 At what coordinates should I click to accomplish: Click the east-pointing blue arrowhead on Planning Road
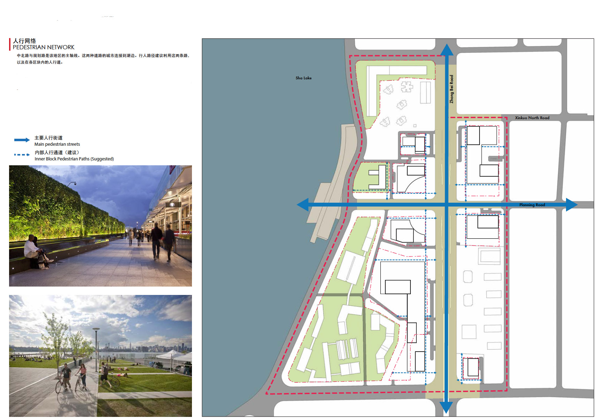[x=572, y=205]
